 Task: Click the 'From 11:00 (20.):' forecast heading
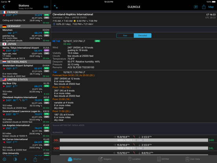point(62,111)
